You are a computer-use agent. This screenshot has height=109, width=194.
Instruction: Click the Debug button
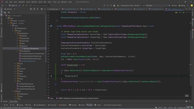tap(182, 5)
